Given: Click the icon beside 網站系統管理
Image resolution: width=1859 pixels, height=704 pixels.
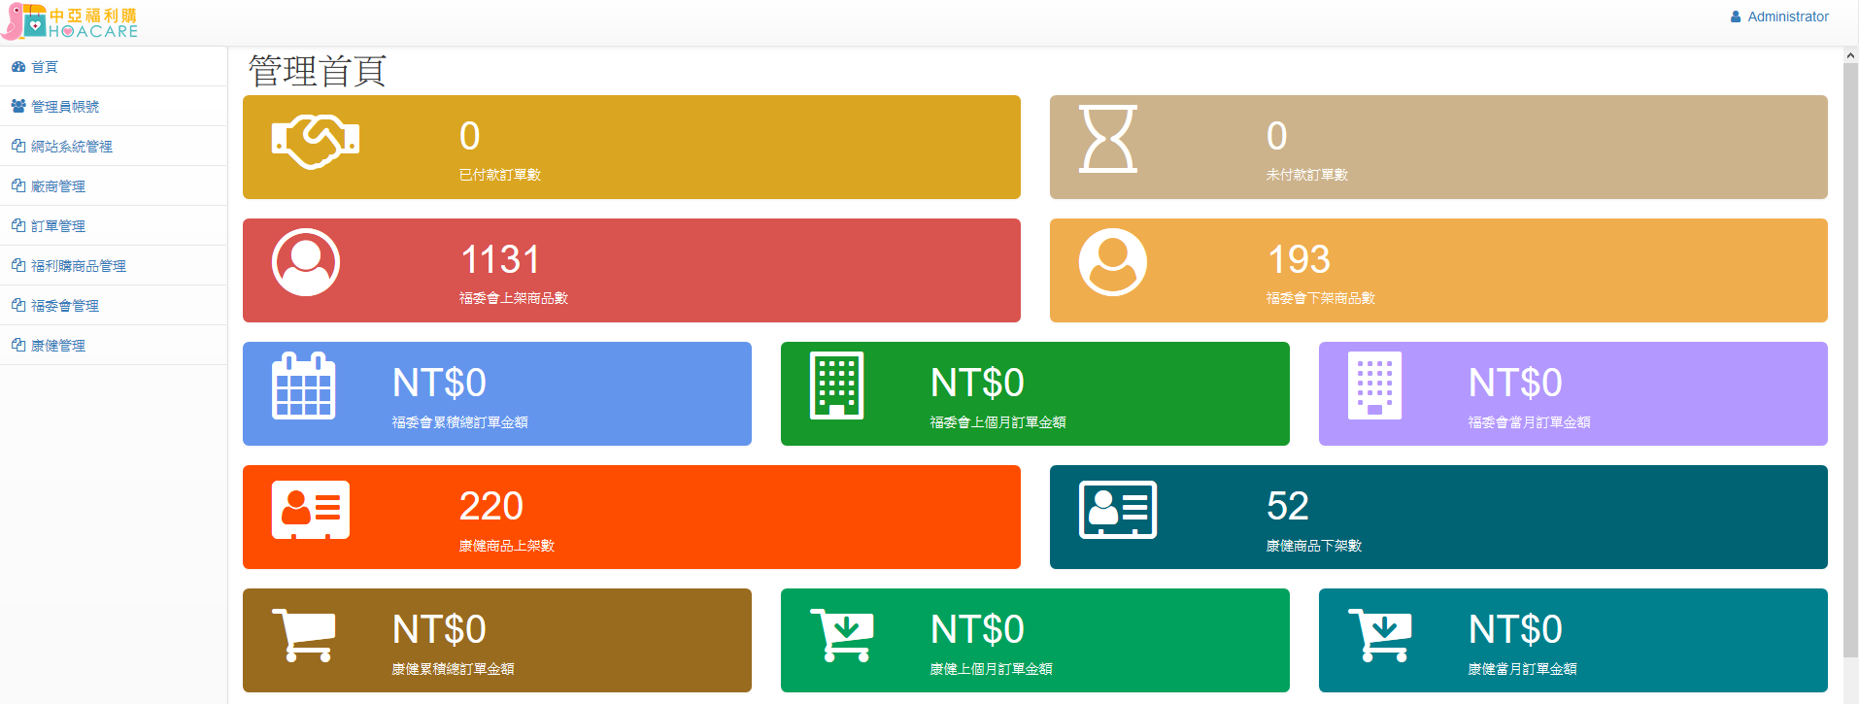Looking at the screenshot, I should coord(18,147).
